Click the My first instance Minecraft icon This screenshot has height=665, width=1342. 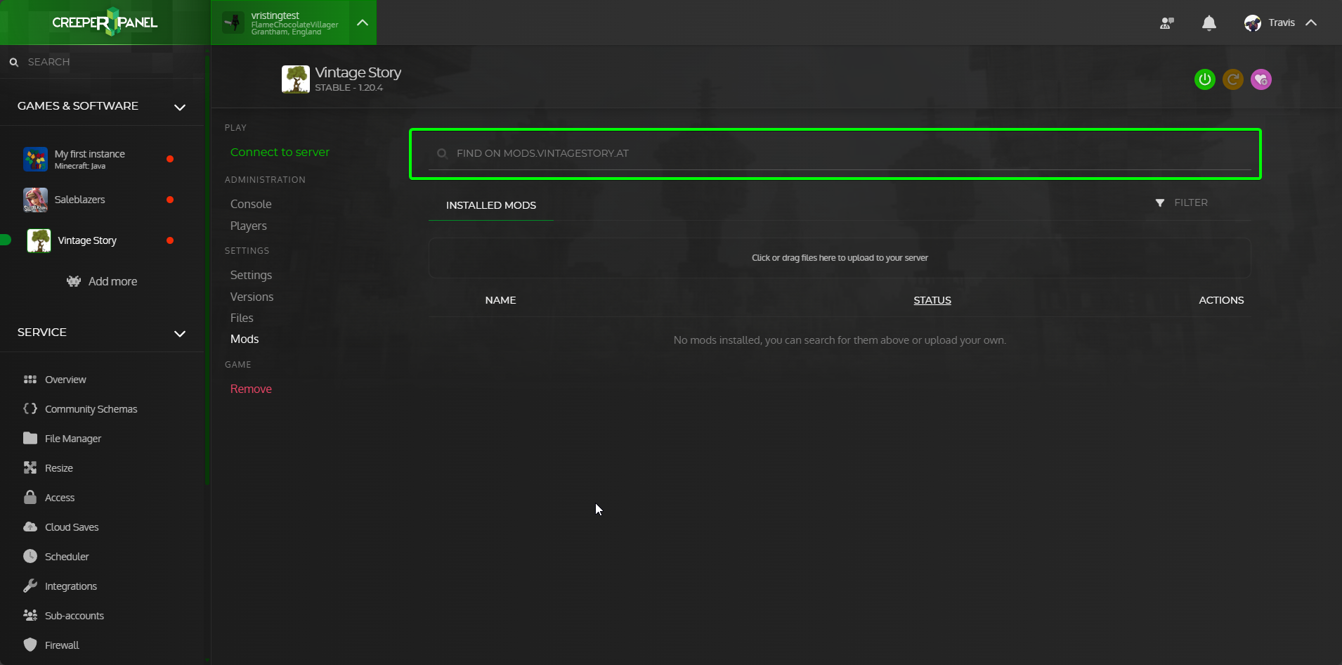coord(35,160)
